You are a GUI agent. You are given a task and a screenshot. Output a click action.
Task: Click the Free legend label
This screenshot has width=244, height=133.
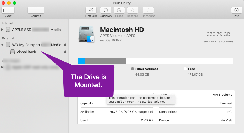pyautogui.click(x=192, y=69)
